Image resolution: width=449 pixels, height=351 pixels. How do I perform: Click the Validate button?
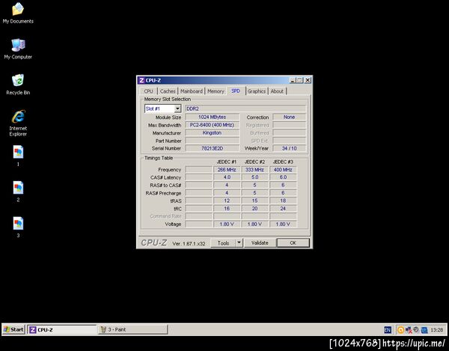tap(260, 242)
